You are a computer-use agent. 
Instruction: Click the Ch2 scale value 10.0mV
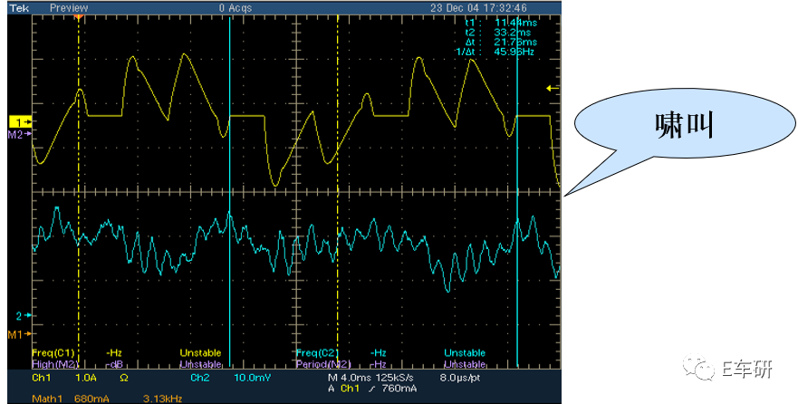tap(253, 378)
